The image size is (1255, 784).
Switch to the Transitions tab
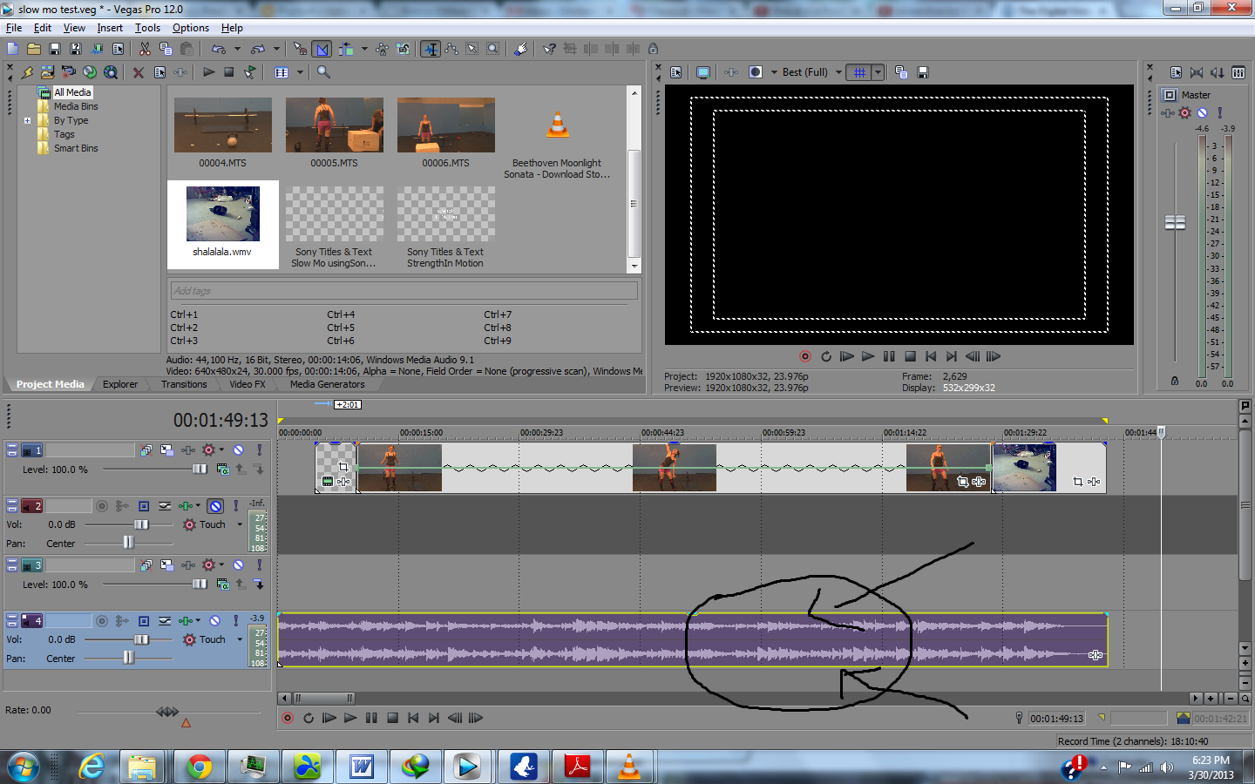point(184,384)
